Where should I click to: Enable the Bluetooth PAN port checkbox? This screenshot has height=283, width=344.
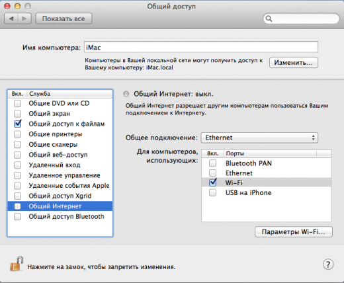(x=213, y=163)
